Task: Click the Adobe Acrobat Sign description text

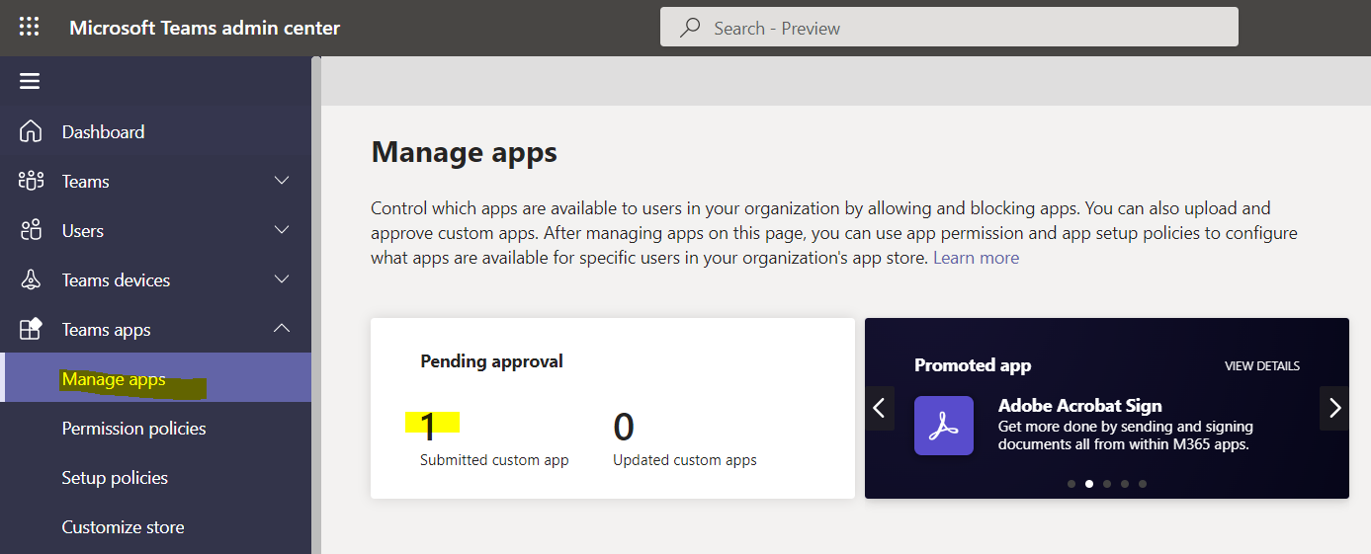Action: point(1125,435)
